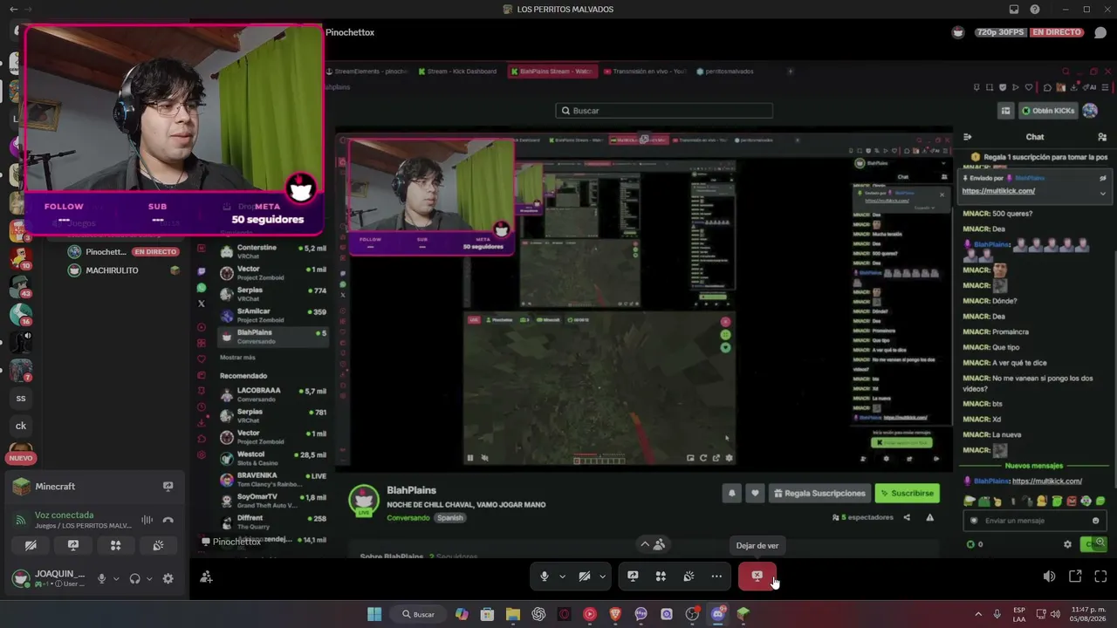Image resolution: width=1117 pixels, height=628 pixels.
Task: Open Minecraft from the taskbar
Action: coord(744,614)
